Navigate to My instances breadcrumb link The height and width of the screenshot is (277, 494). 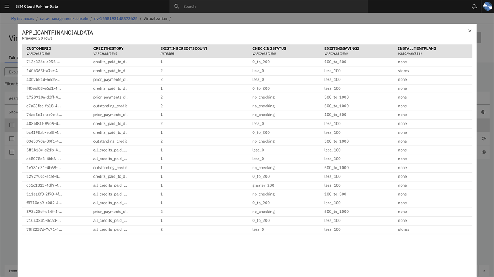[22, 18]
